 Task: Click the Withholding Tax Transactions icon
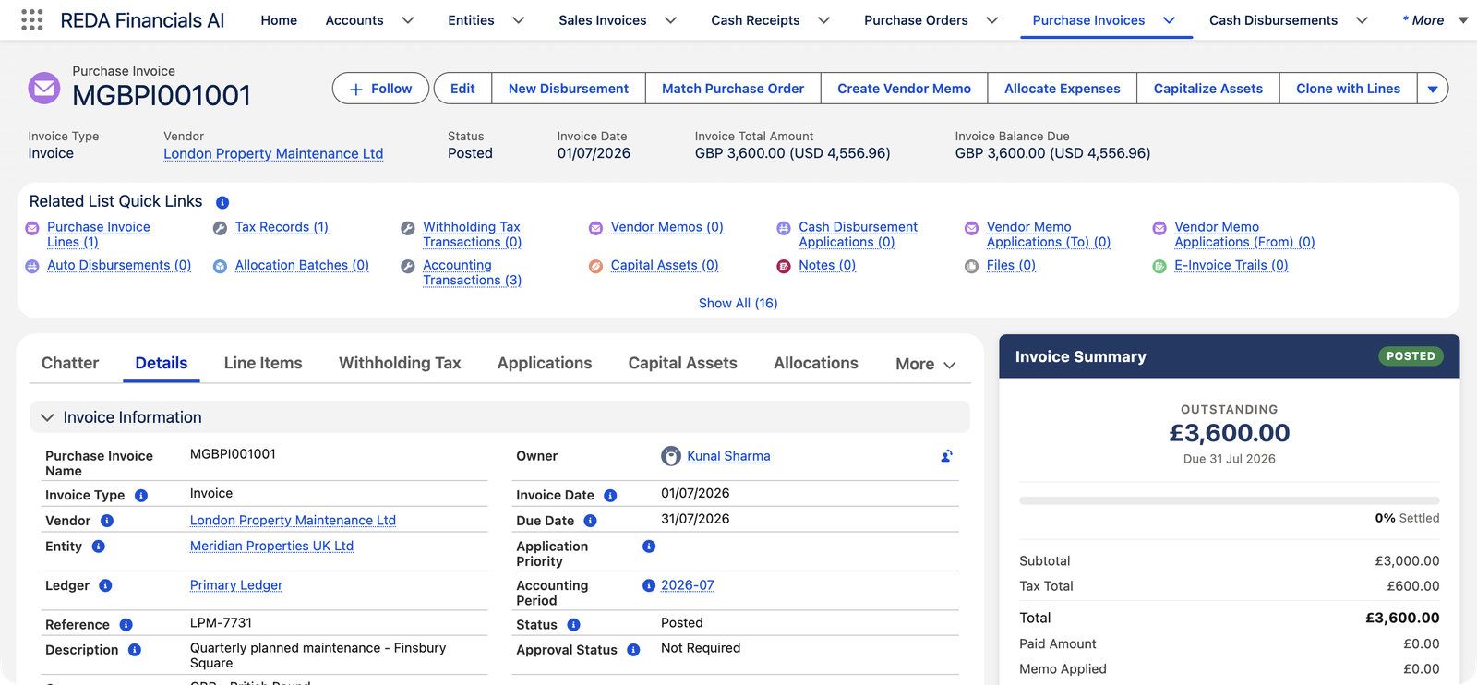point(408,228)
